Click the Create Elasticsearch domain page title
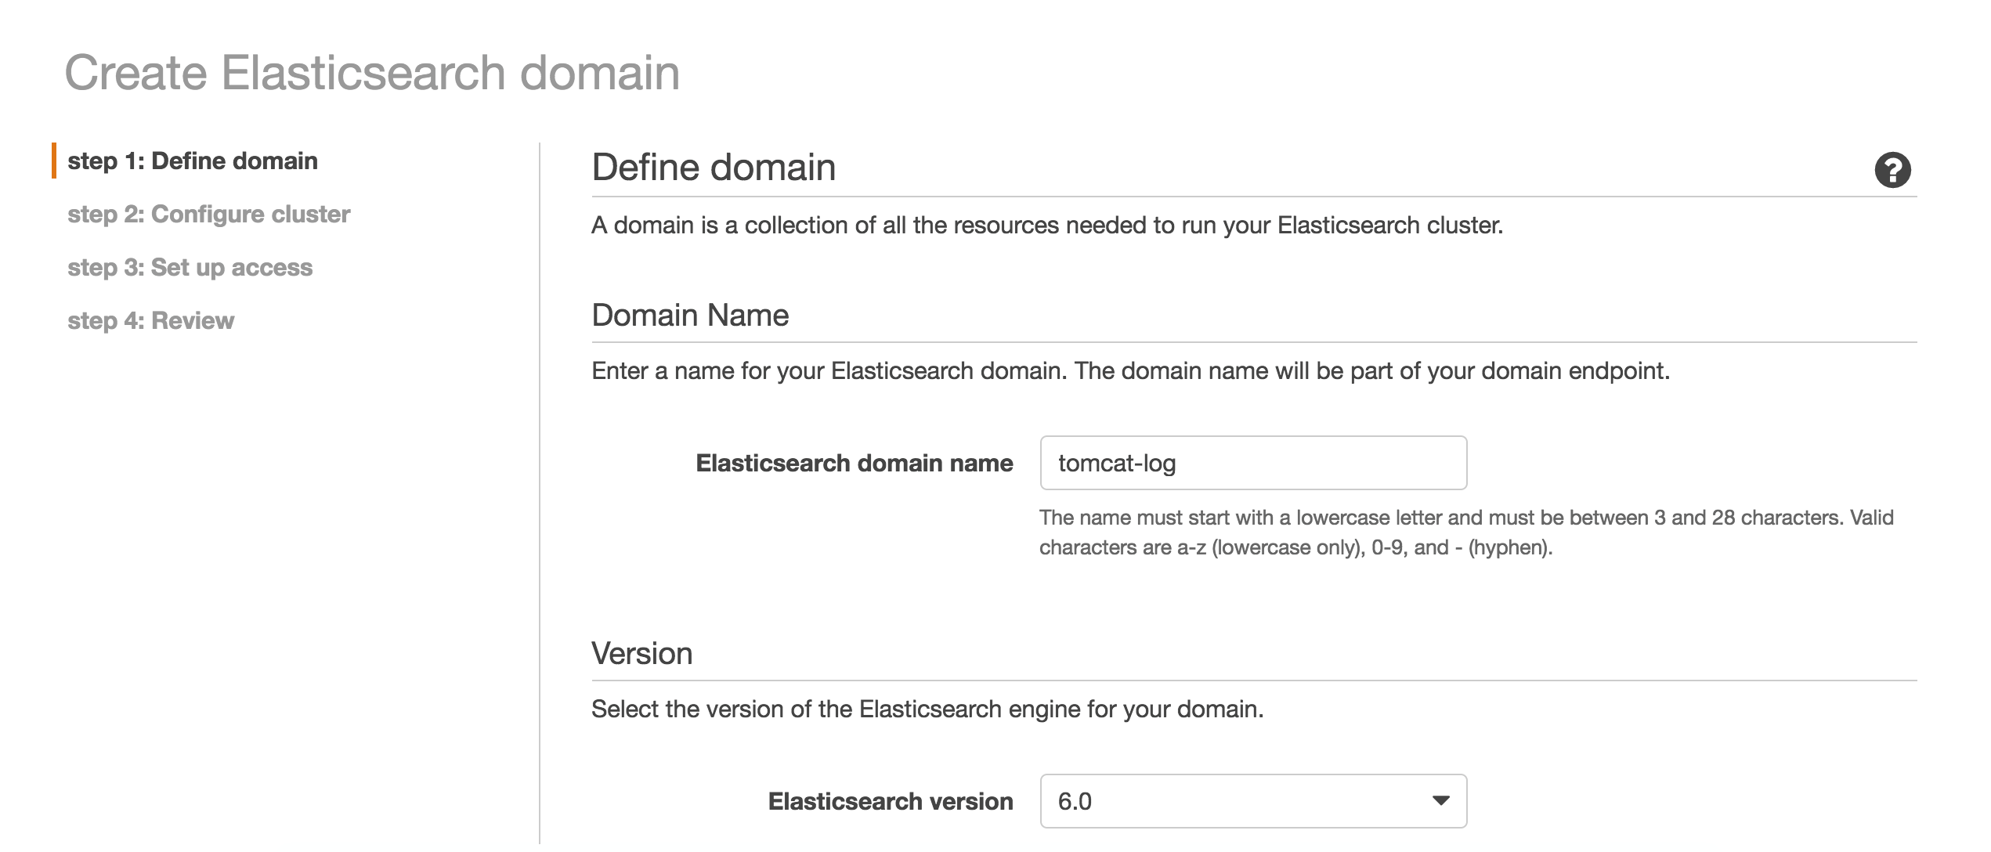1991x852 pixels. (372, 73)
